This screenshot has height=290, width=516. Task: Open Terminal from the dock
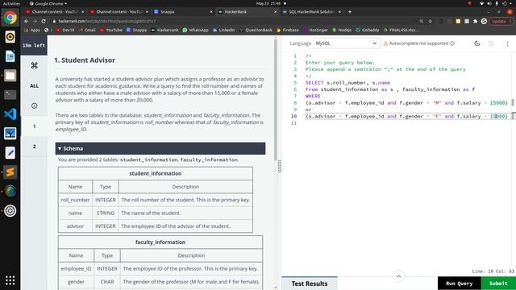(x=10, y=95)
